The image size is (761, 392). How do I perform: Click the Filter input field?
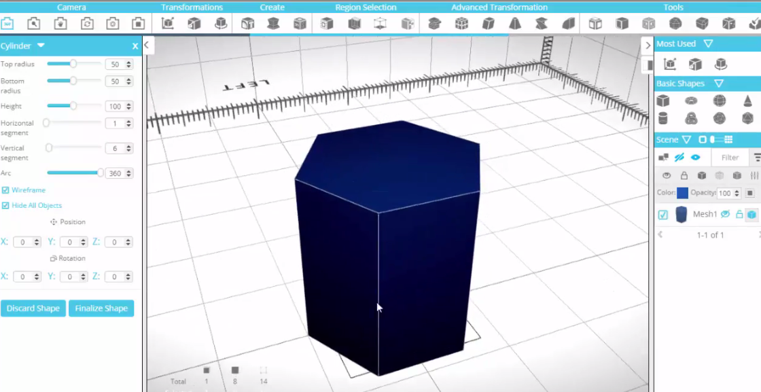[x=730, y=157]
